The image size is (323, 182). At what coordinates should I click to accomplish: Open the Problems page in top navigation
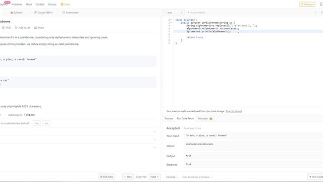click(17, 5)
